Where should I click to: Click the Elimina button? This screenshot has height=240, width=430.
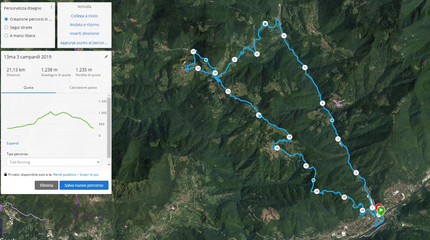coord(47,185)
